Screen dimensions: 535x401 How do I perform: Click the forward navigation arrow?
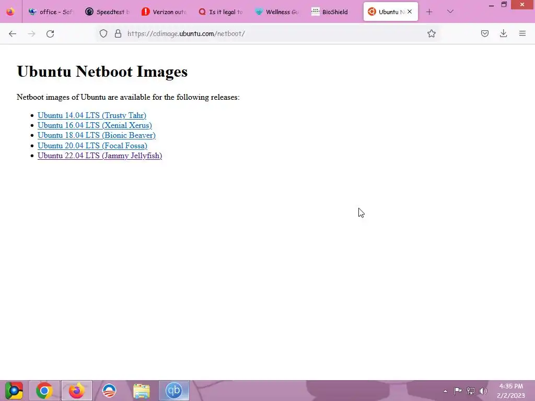pos(31,33)
